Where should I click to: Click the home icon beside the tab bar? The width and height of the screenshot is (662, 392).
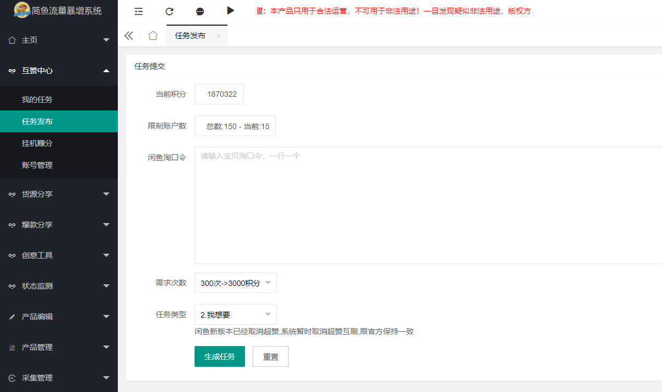point(153,35)
